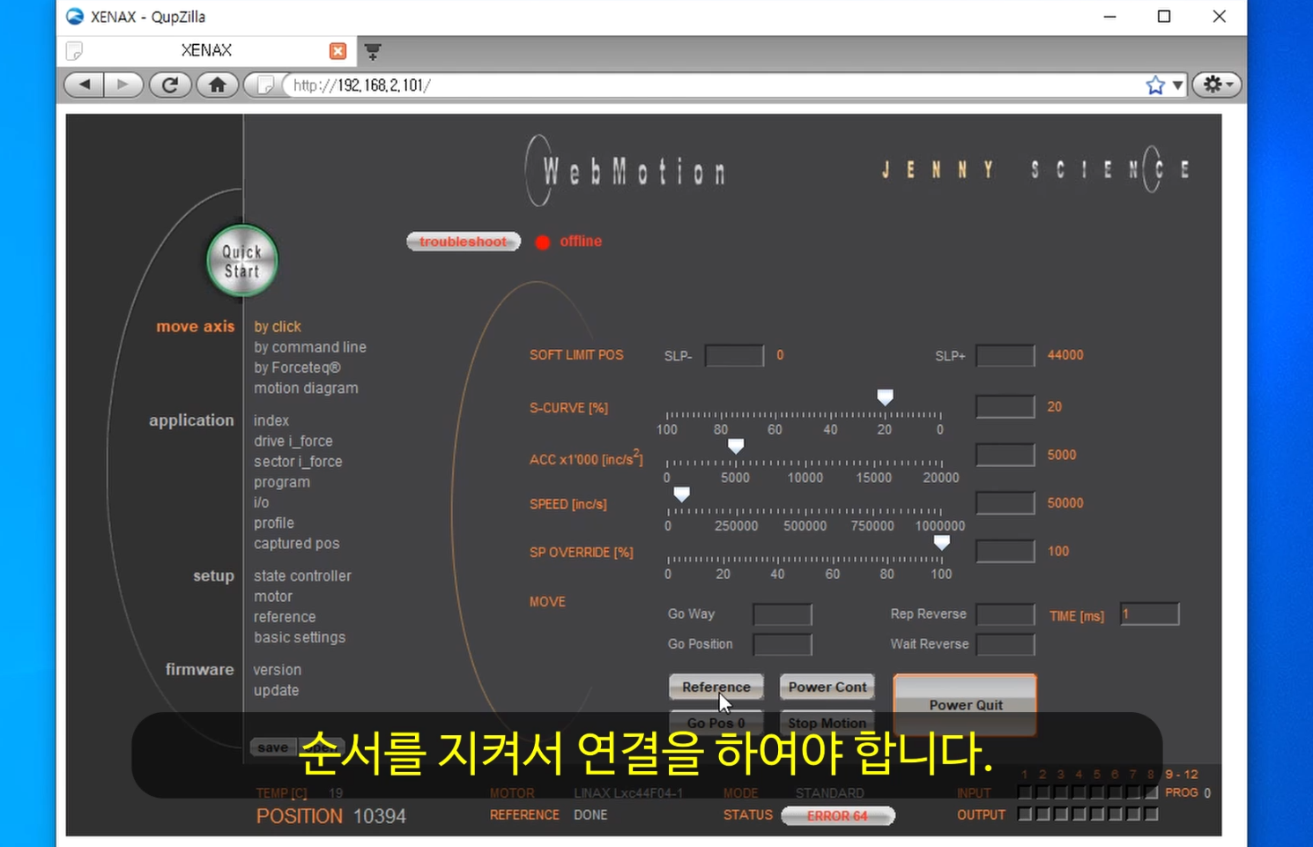Open the application index page
Screen dimensions: 1313x847
point(271,420)
